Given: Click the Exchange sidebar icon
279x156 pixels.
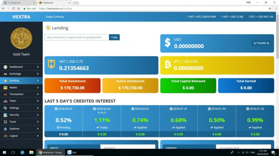Looking at the screenshot, I should click(x=5, y=74).
